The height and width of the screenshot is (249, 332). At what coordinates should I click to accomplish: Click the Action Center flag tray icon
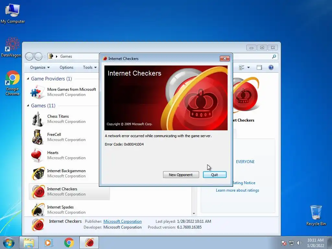(x=284, y=243)
